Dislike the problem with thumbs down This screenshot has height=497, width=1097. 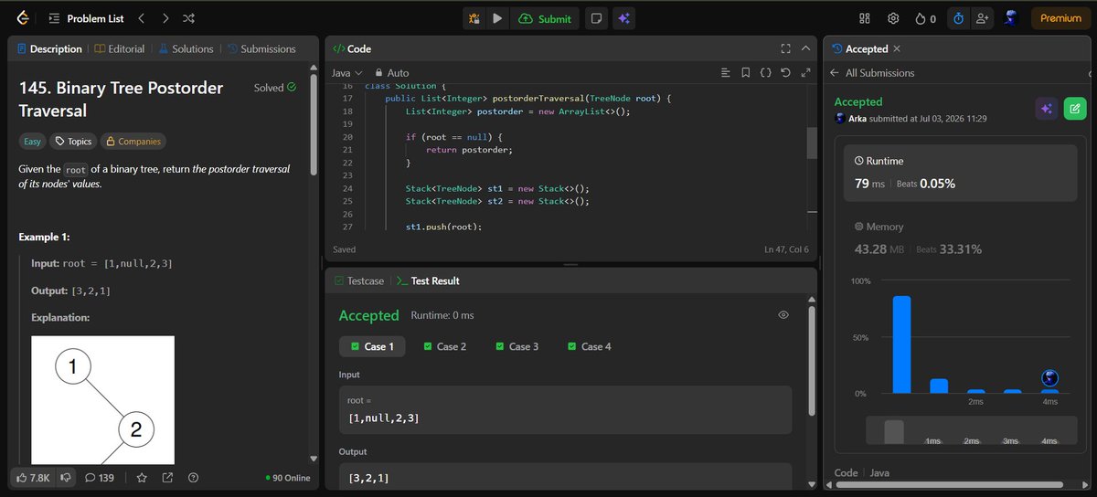click(x=65, y=477)
